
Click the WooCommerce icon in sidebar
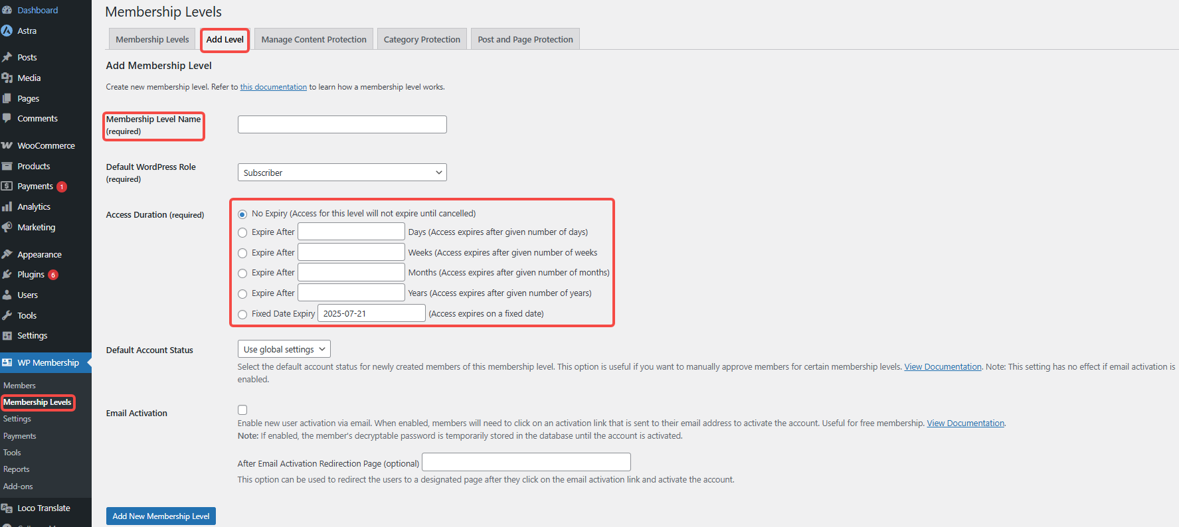(7, 145)
